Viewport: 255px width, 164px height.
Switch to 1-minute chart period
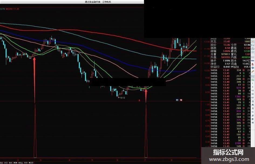coord(253,83)
